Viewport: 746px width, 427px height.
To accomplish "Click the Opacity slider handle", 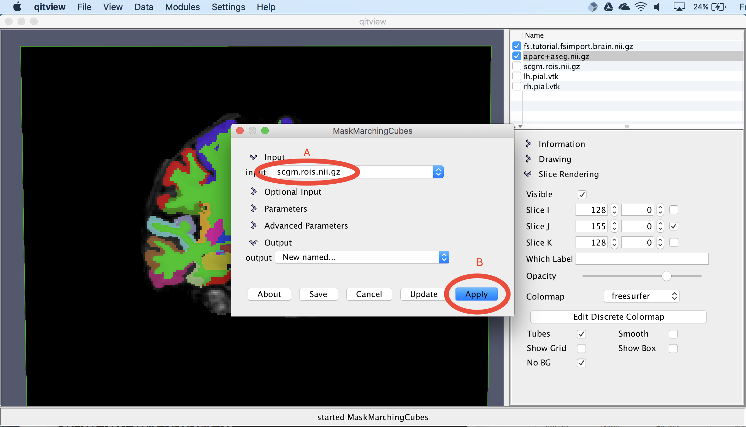I will click(666, 276).
